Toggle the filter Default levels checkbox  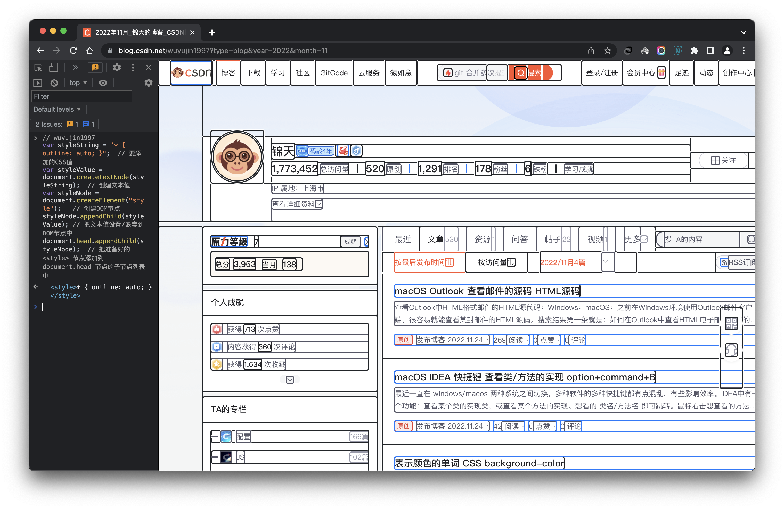tap(57, 110)
